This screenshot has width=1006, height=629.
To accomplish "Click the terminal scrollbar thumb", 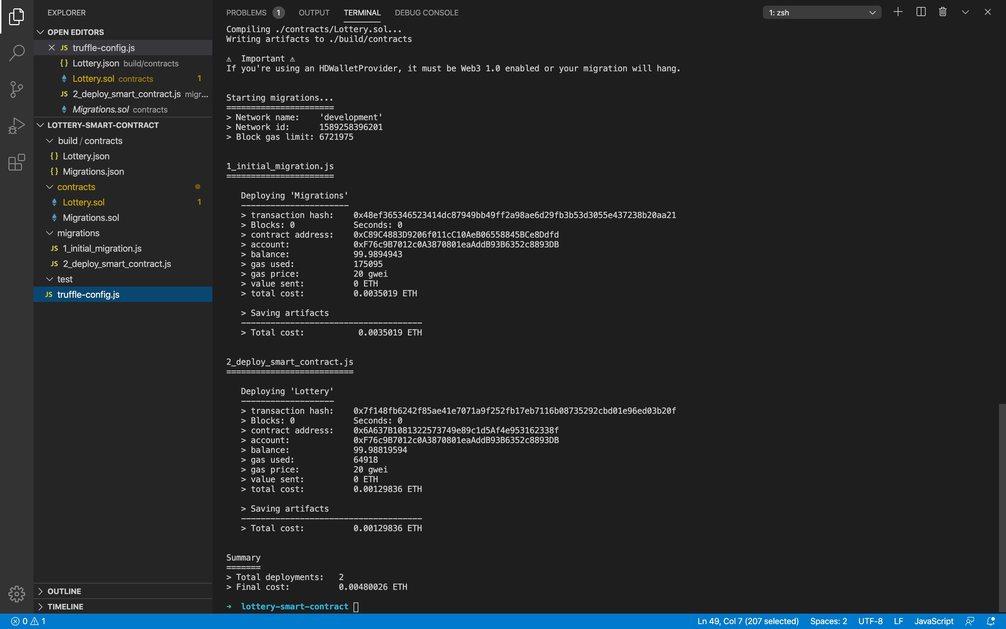I will click(x=1002, y=507).
